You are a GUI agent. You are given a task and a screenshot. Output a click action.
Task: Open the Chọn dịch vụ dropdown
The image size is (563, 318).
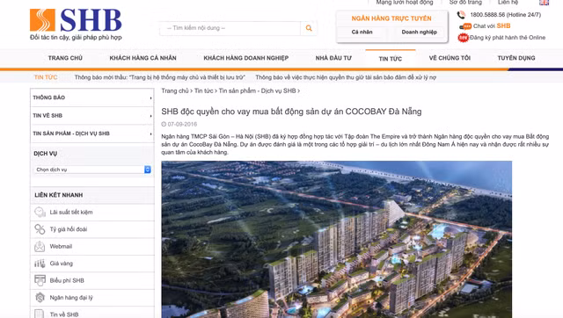pyautogui.click(x=92, y=170)
